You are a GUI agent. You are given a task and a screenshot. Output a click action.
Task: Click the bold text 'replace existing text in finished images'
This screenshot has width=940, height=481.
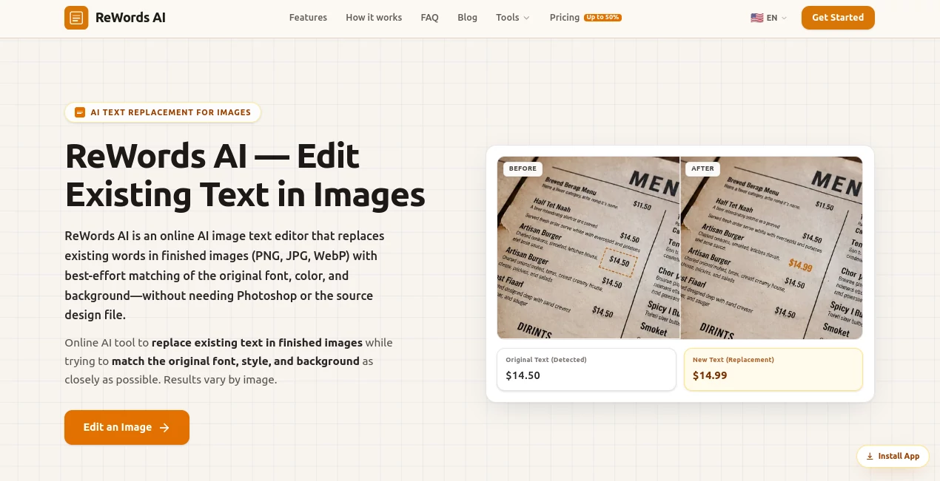click(257, 343)
